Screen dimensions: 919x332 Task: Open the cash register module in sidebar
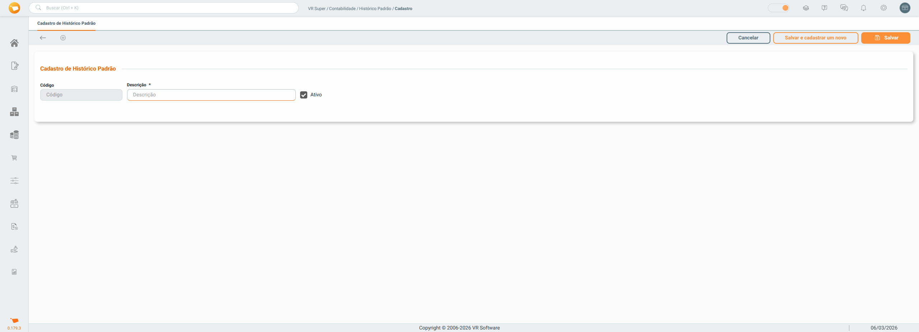(14, 203)
